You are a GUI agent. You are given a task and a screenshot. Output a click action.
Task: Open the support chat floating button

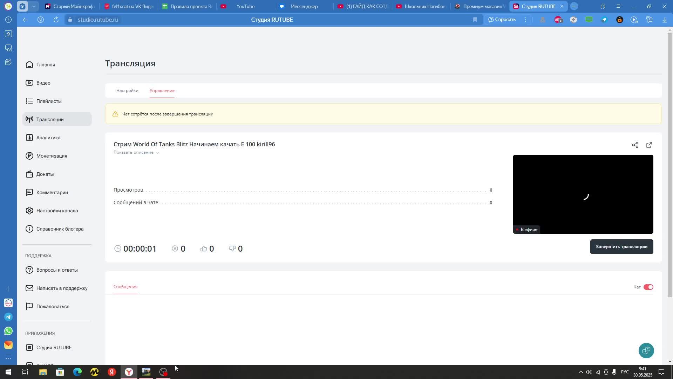pyautogui.click(x=646, y=350)
